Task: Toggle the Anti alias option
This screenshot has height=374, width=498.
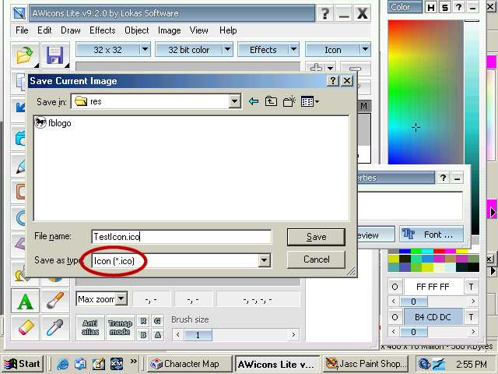Action: 90,327
